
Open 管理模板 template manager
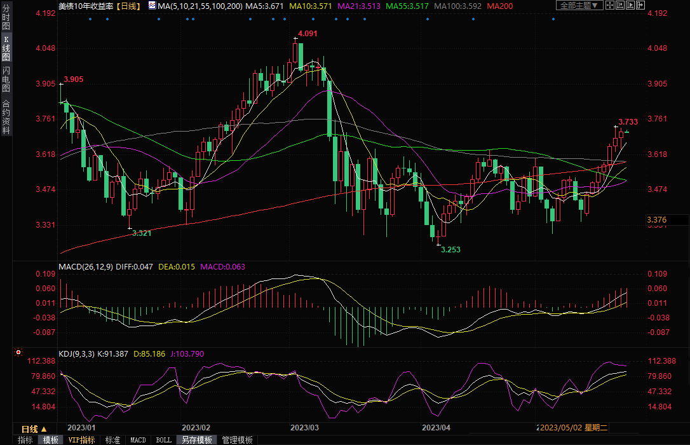(236, 440)
